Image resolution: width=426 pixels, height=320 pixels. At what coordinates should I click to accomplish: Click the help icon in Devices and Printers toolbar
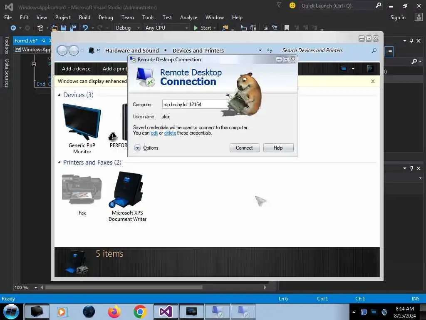[x=369, y=69]
